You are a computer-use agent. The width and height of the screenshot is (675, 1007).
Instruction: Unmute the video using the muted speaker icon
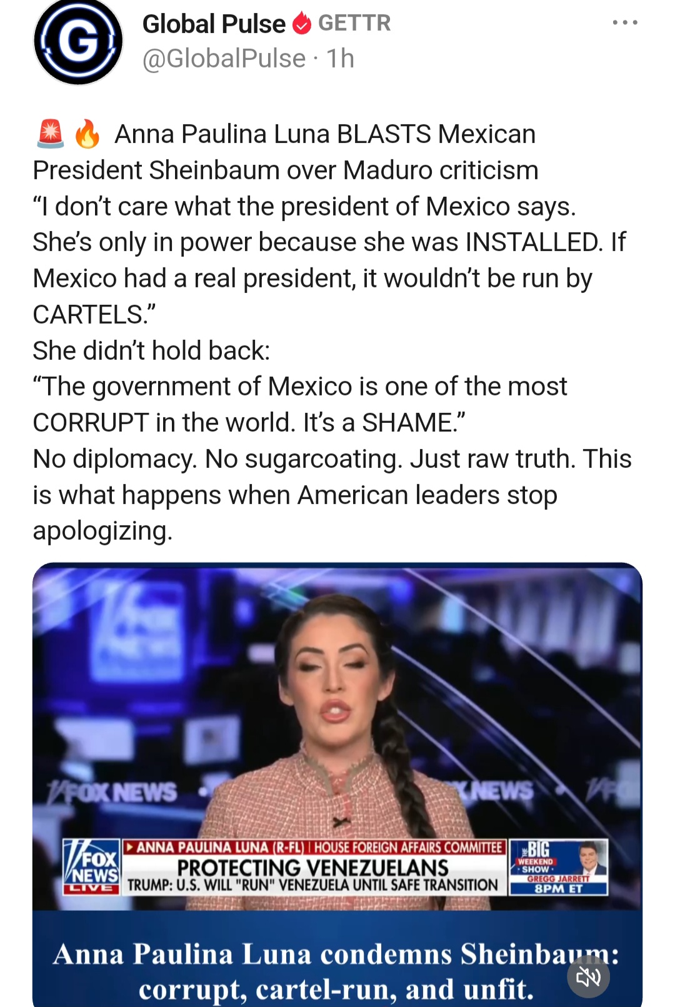coord(588,976)
